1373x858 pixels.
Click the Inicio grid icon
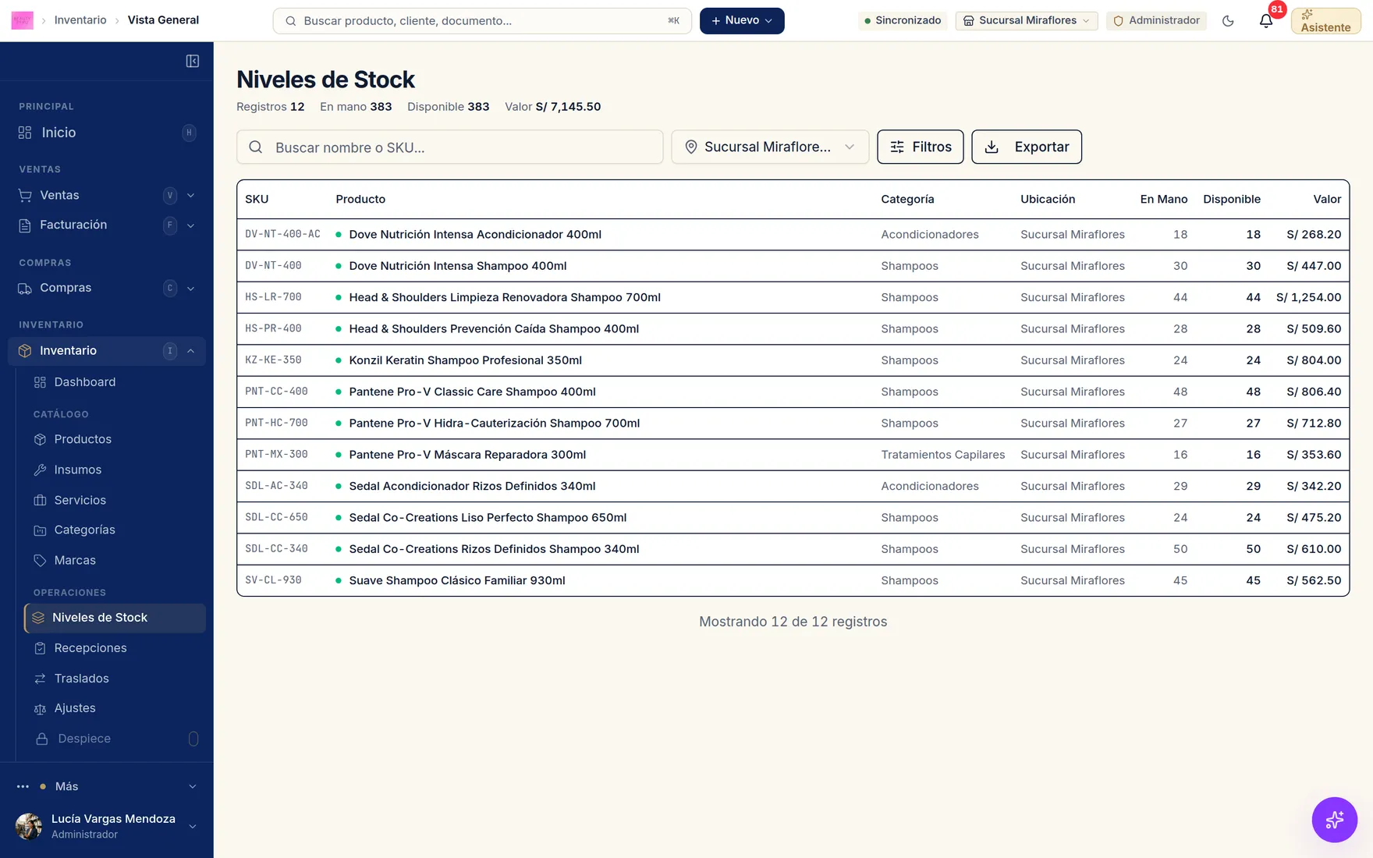tap(25, 133)
